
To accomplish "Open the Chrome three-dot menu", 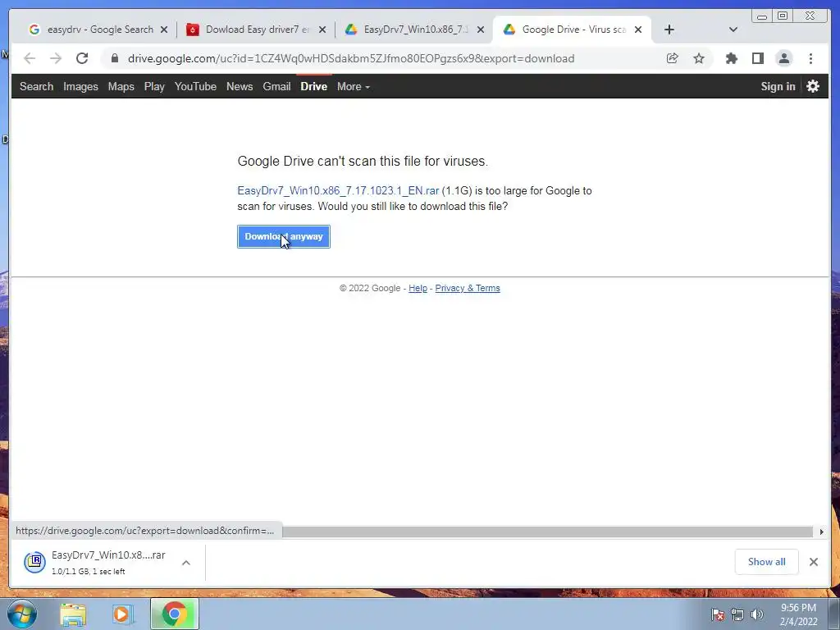I will tap(810, 58).
